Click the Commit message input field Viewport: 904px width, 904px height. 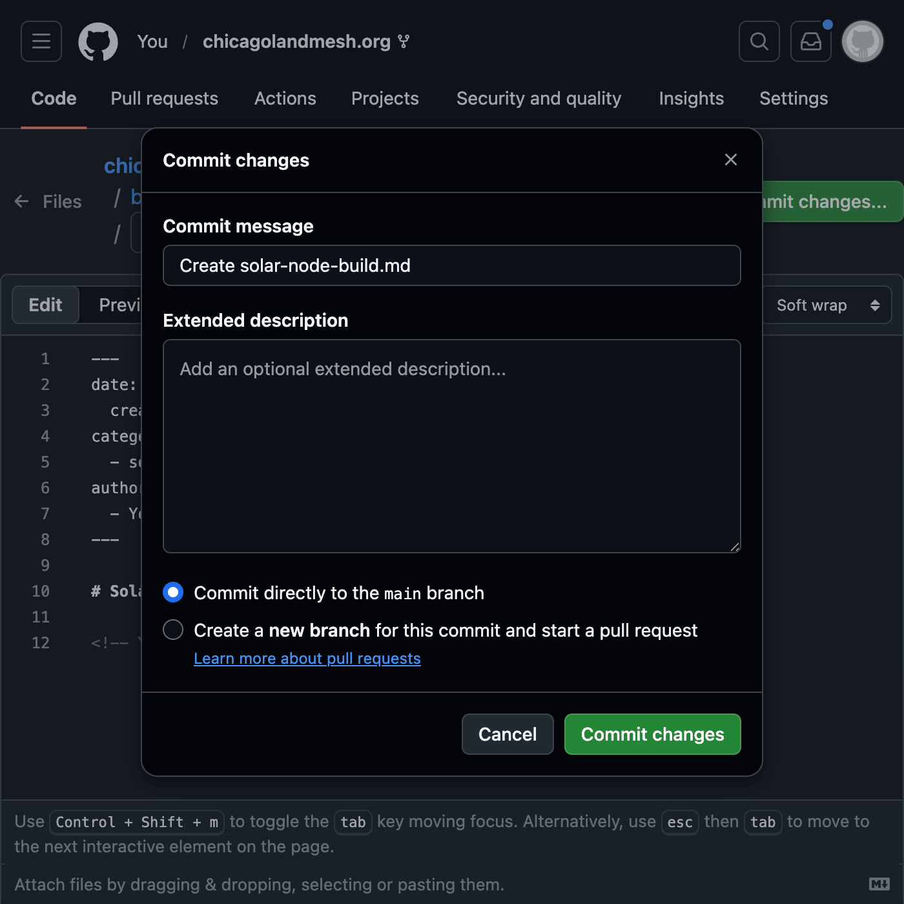[x=451, y=265]
